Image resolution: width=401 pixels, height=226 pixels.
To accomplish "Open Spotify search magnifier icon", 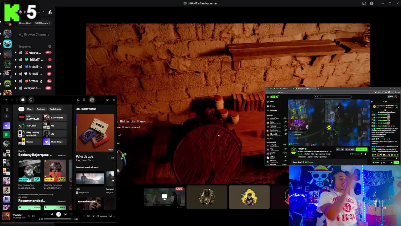I will [31, 100].
